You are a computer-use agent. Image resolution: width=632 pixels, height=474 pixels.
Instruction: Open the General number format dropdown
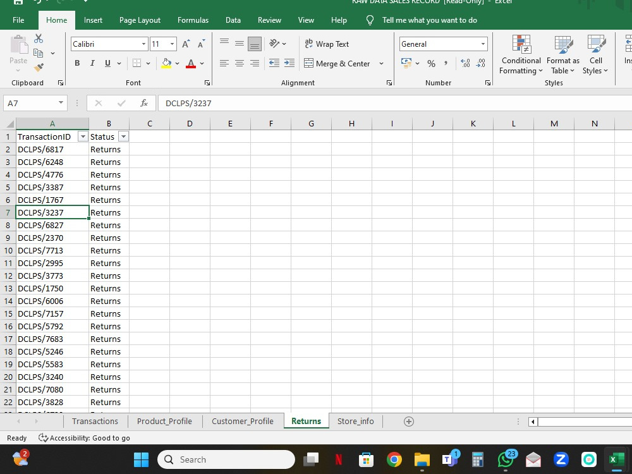tap(483, 44)
